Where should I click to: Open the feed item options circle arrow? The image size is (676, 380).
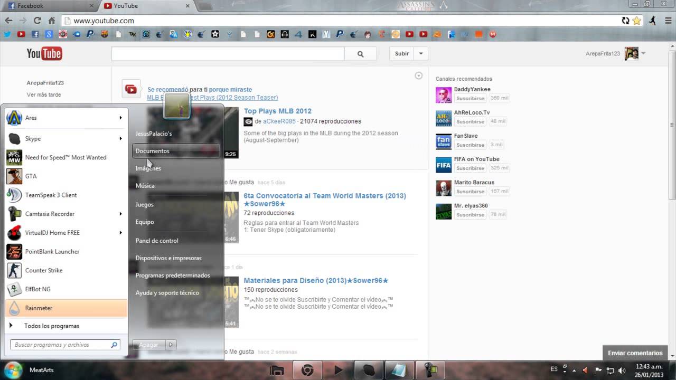pos(418,75)
